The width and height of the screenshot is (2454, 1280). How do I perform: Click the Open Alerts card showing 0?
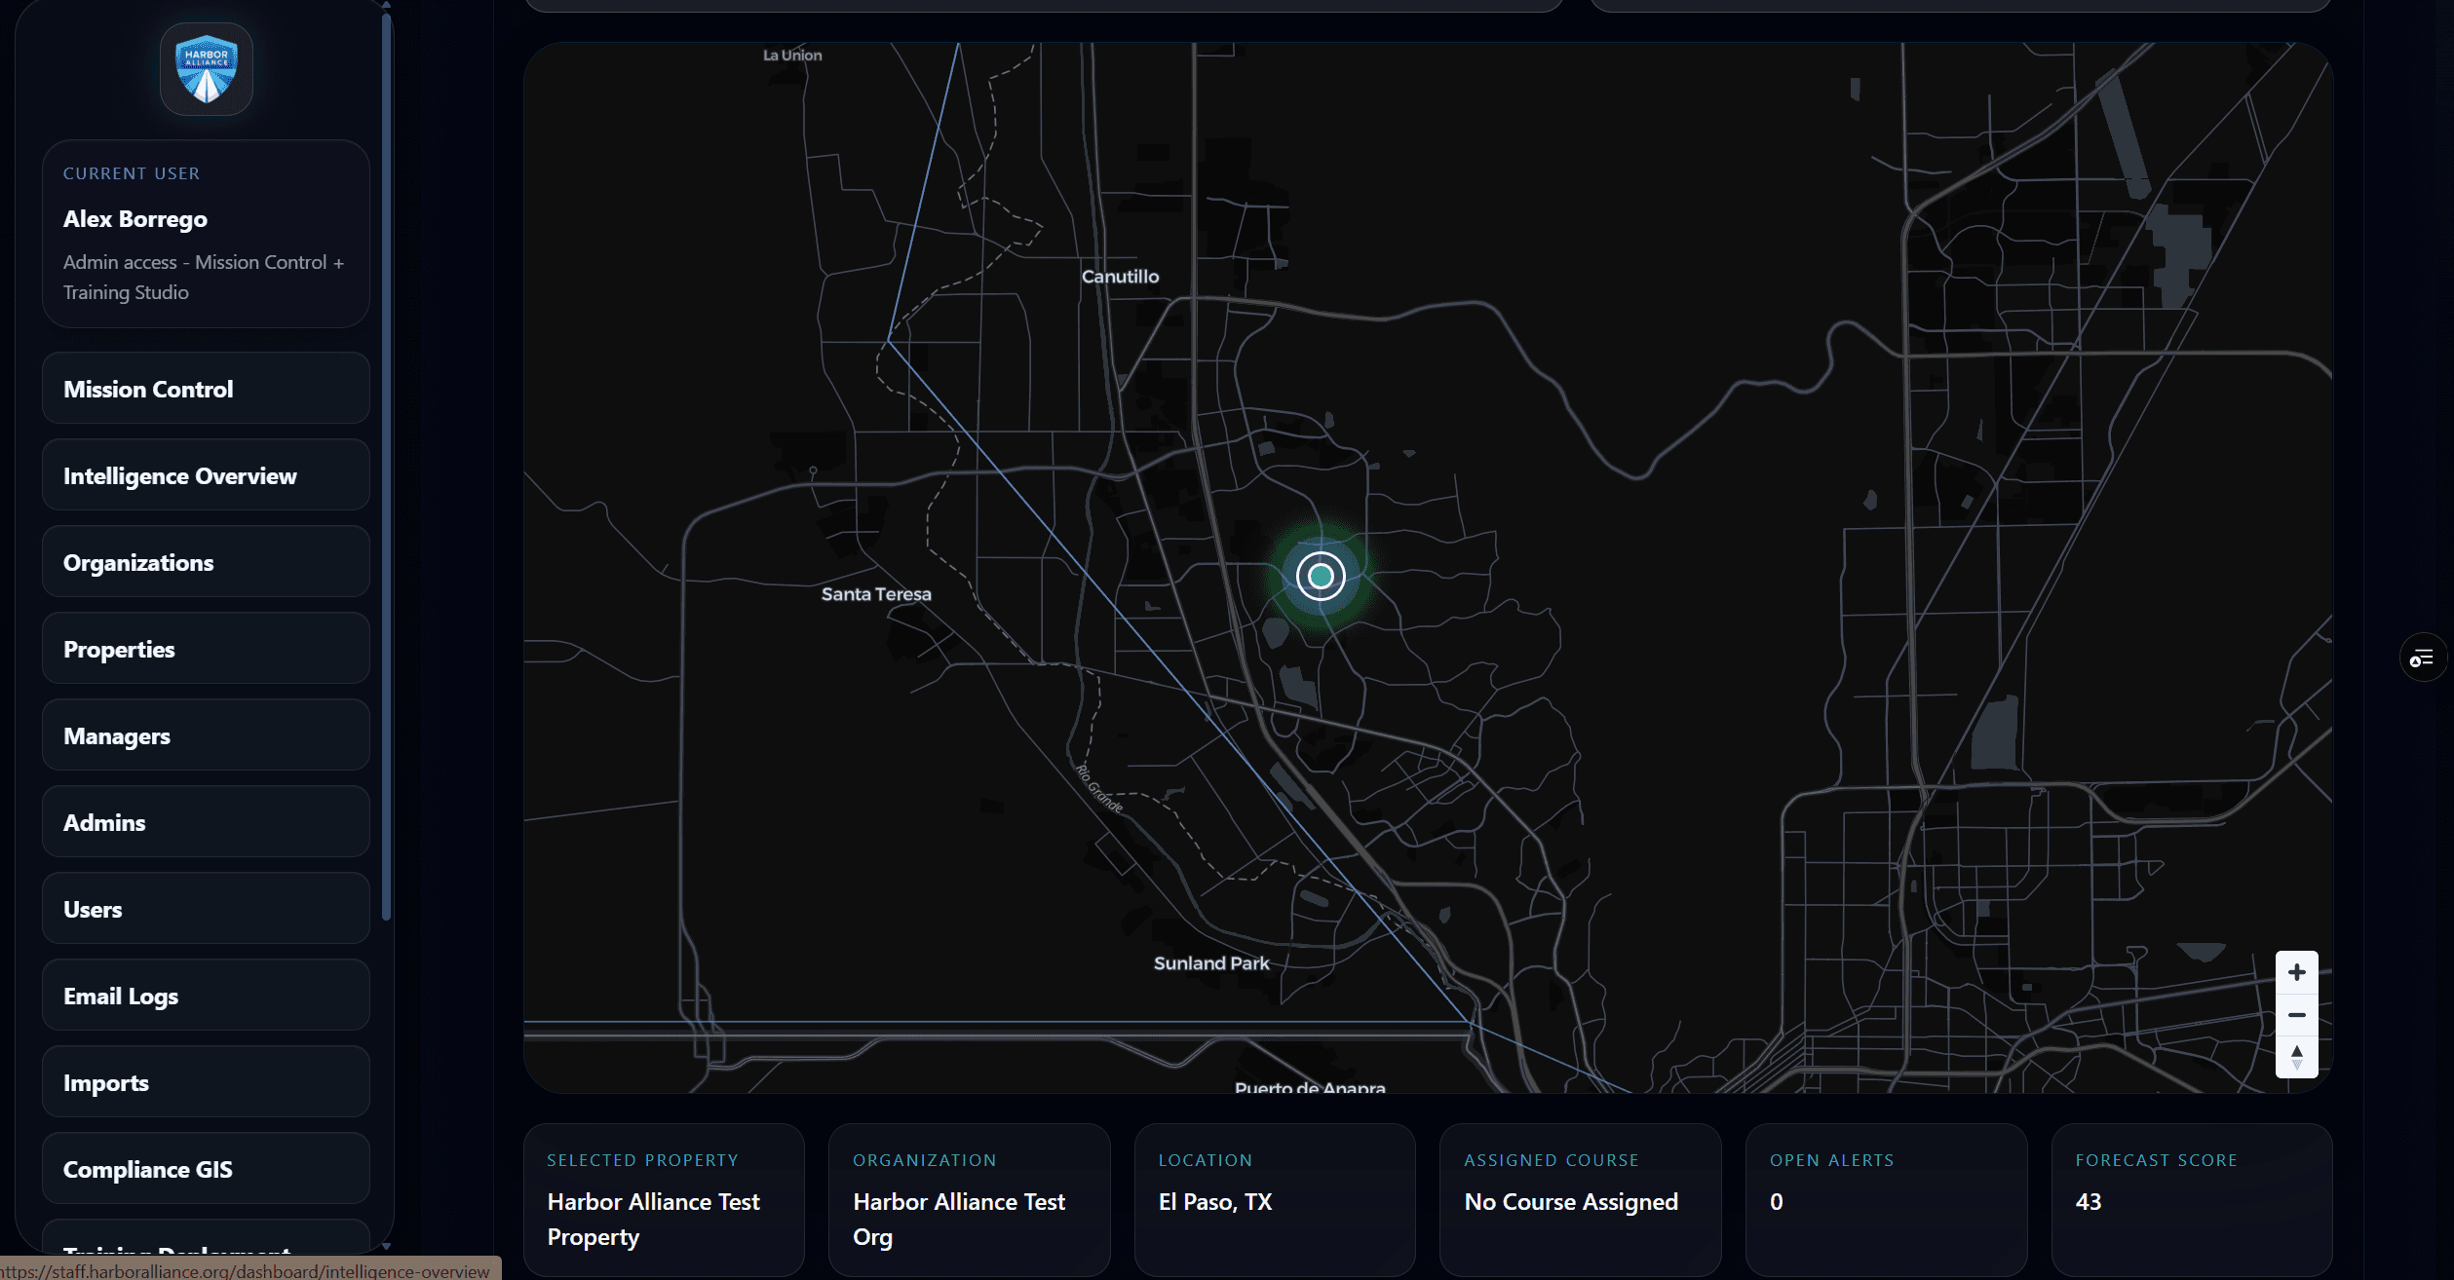pos(1887,1200)
